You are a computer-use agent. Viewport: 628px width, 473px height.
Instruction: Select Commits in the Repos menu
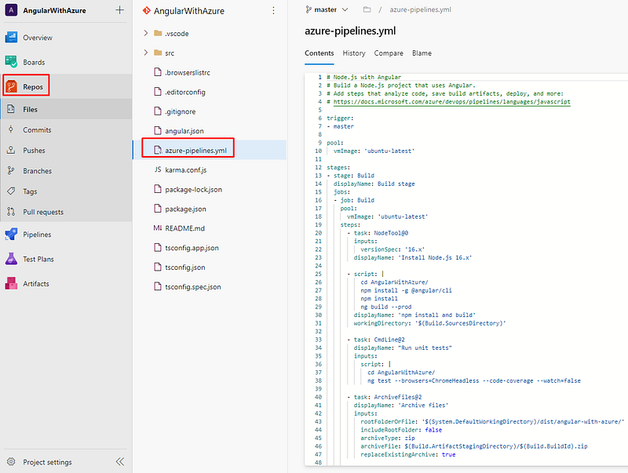(37, 129)
